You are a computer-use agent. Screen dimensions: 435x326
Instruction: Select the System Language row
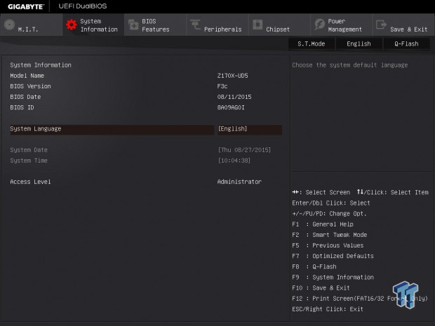pyautogui.click(x=146, y=130)
